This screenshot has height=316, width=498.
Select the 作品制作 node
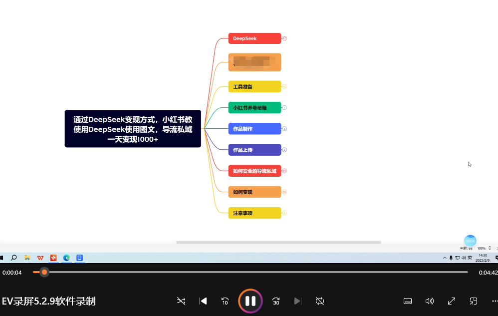[254, 129]
